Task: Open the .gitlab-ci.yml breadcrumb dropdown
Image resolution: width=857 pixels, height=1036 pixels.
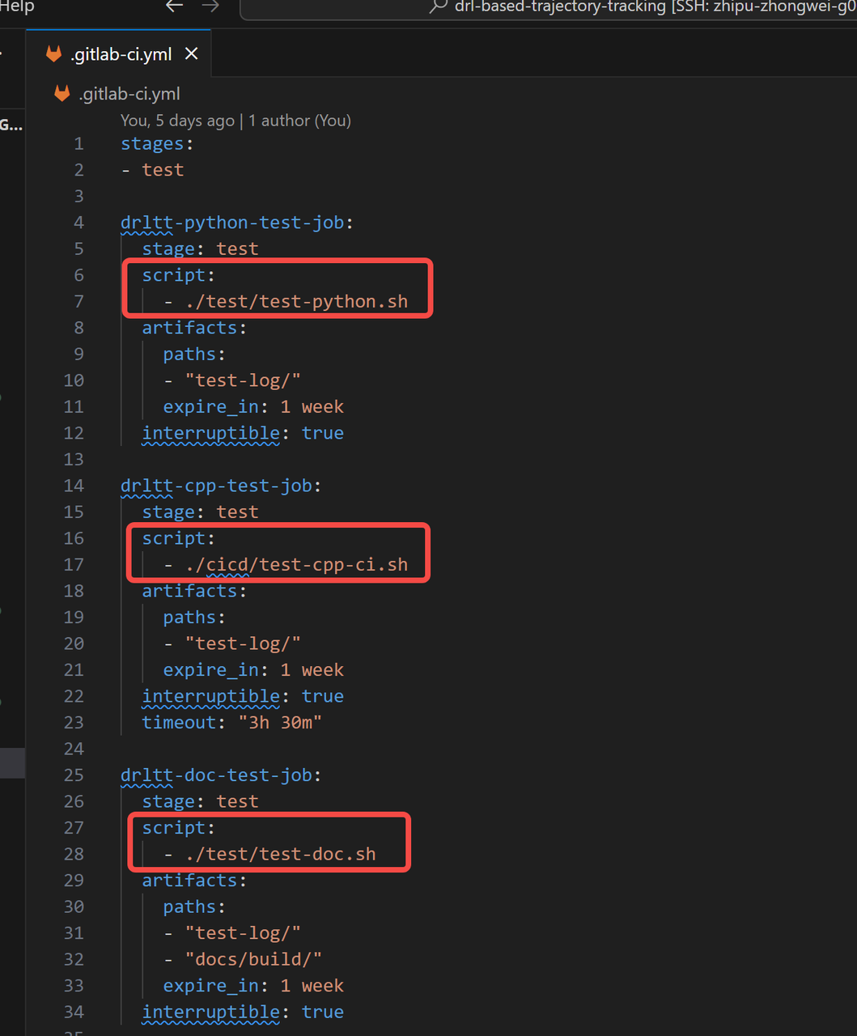Action: [129, 94]
